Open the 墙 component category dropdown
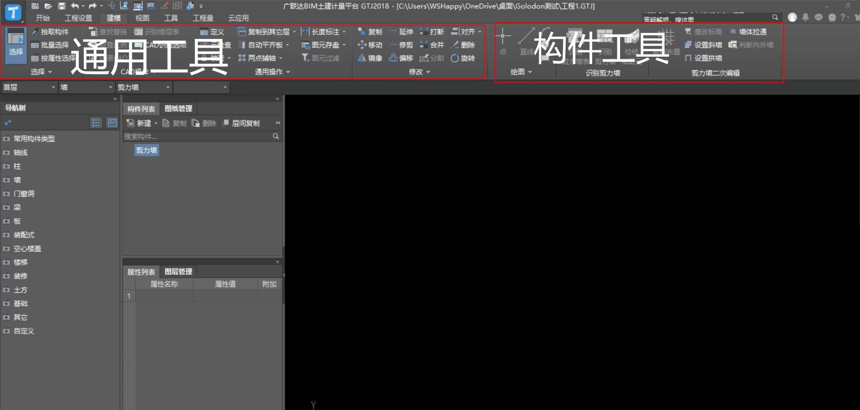Viewport: 860px width, 410px height. 86,87
